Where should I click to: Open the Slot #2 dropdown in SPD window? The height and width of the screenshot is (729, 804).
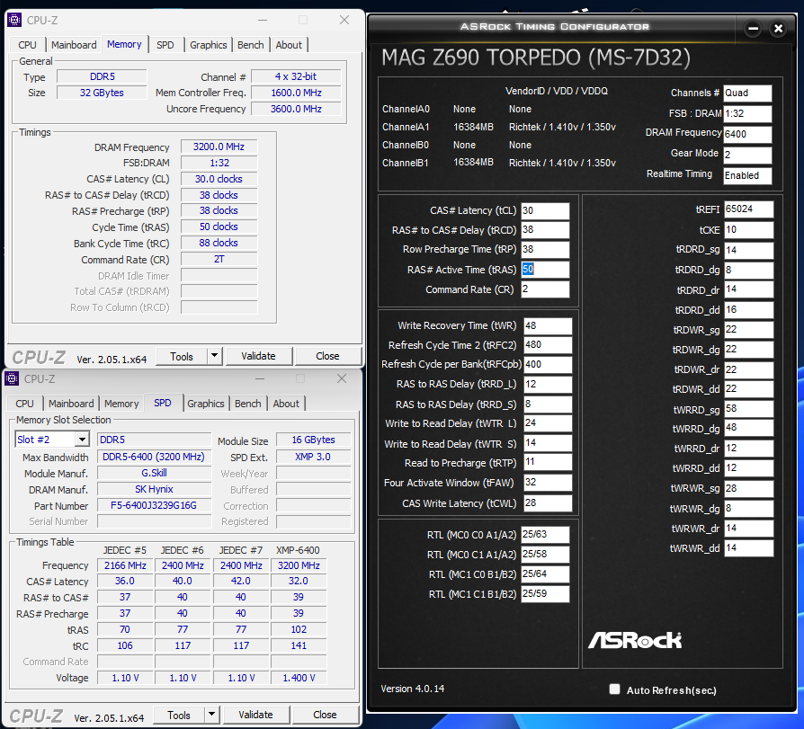pyautogui.click(x=82, y=440)
